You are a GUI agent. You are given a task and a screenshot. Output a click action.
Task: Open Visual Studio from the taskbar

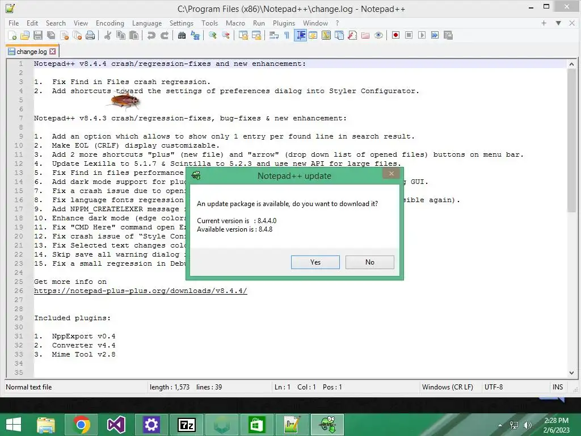click(x=116, y=425)
